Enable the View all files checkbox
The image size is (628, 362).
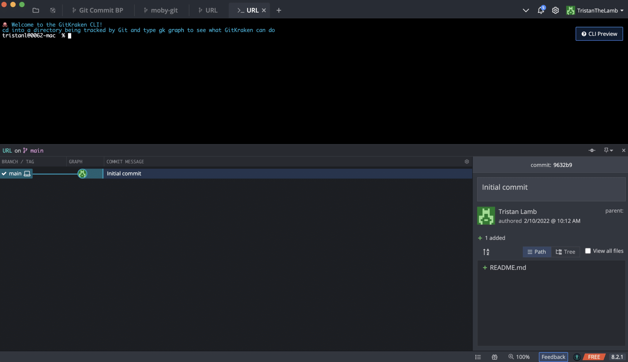588,251
